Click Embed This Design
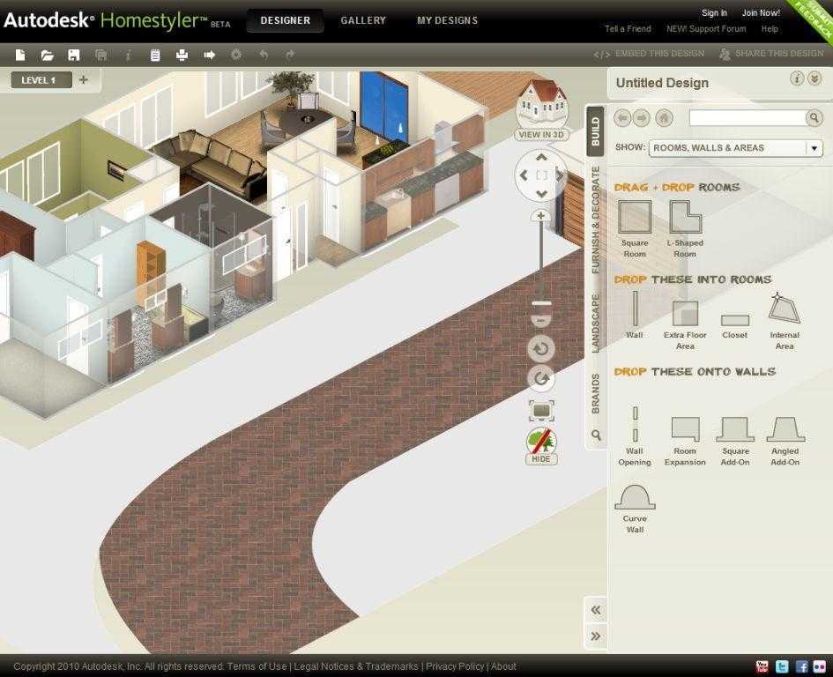Image resolution: width=833 pixels, height=677 pixels. click(x=649, y=54)
